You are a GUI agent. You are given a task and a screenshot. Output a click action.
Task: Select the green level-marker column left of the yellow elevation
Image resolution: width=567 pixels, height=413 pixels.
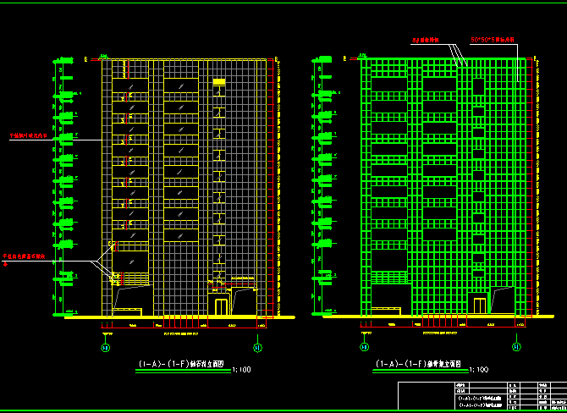61,186
